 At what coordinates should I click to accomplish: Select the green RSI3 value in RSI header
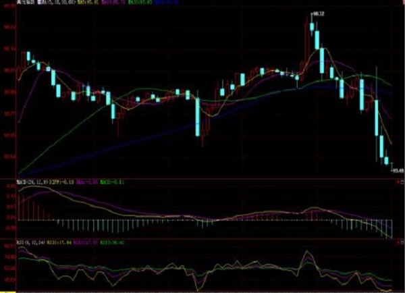pyautogui.click(x=112, y=243)
